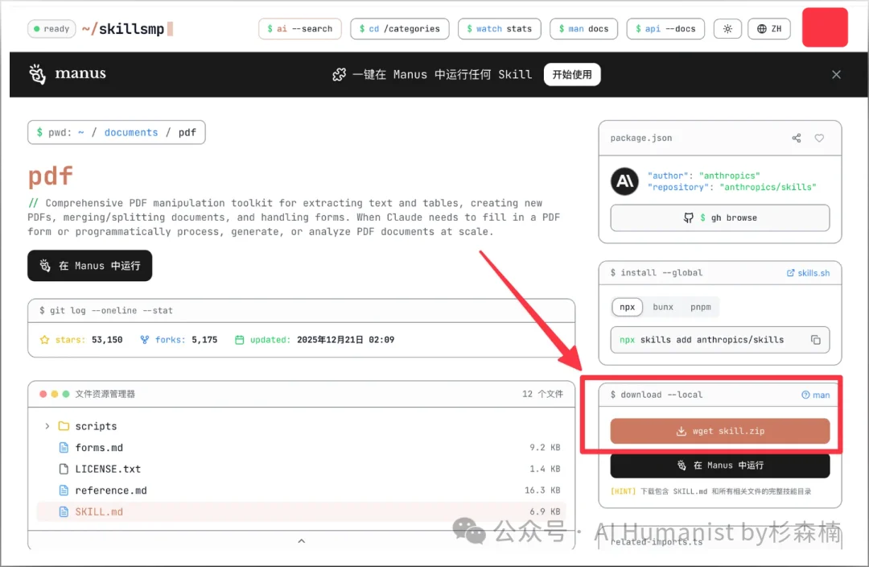Close the Manus banner
Viewport: 869px width, 567px height.
tap(836, 75)
